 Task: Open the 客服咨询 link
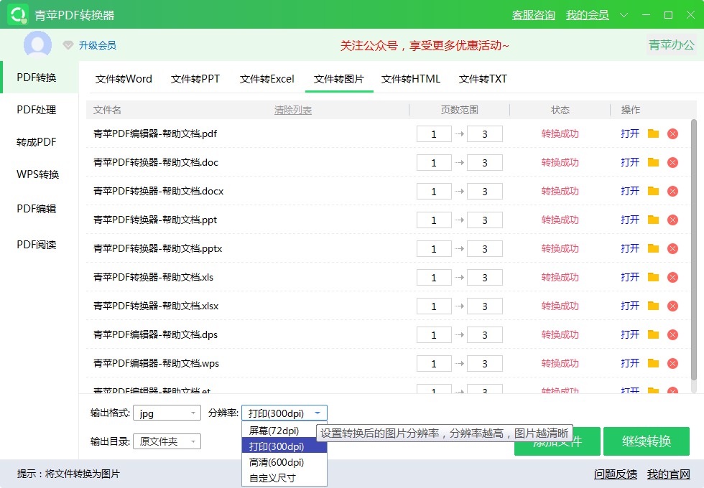(x=534, y=15)
